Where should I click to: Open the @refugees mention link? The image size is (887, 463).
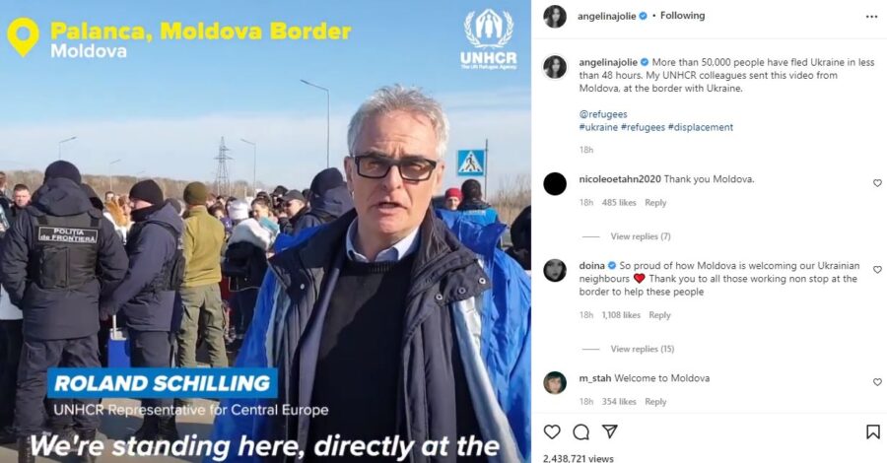tap(603, 114)
